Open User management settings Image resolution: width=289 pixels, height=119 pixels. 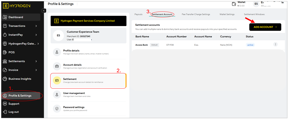(x=89, y=95)
